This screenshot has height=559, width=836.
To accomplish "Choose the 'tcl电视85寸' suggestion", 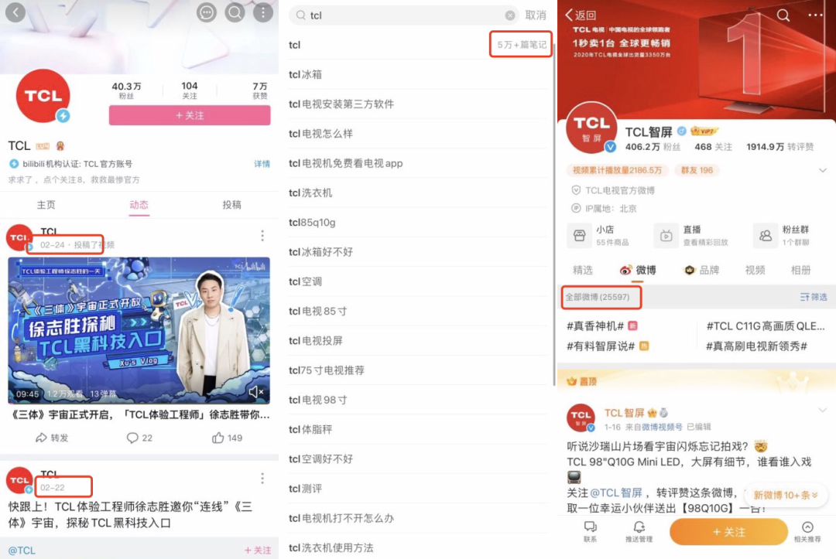I will 420,311.
